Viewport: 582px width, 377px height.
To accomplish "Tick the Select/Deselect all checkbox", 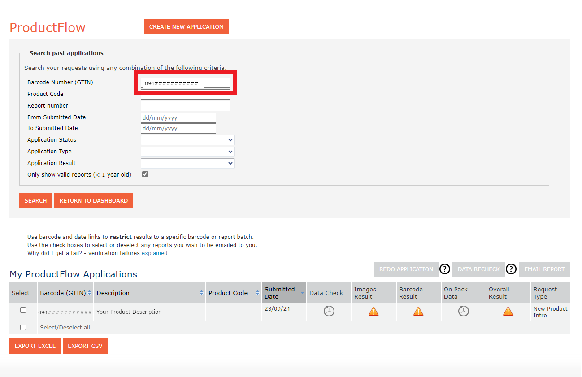I will tap(23, 327).
